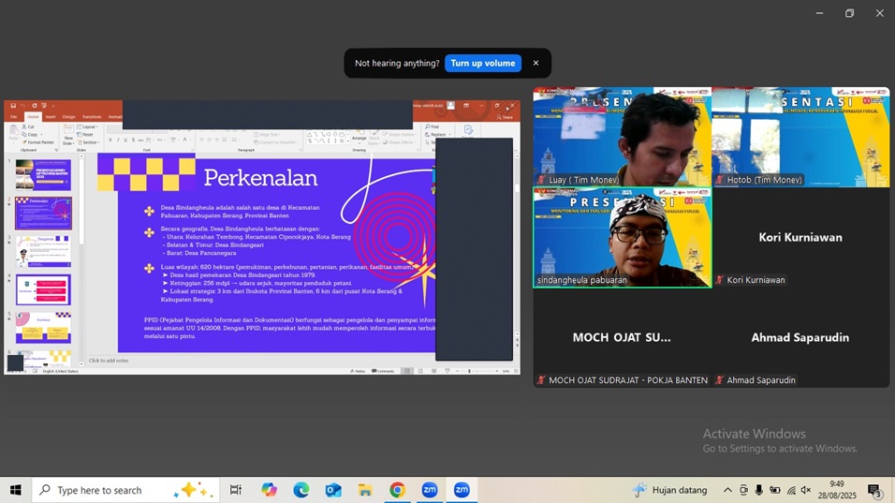
Task: Click Turn up volume button
Action: (483, 63)
